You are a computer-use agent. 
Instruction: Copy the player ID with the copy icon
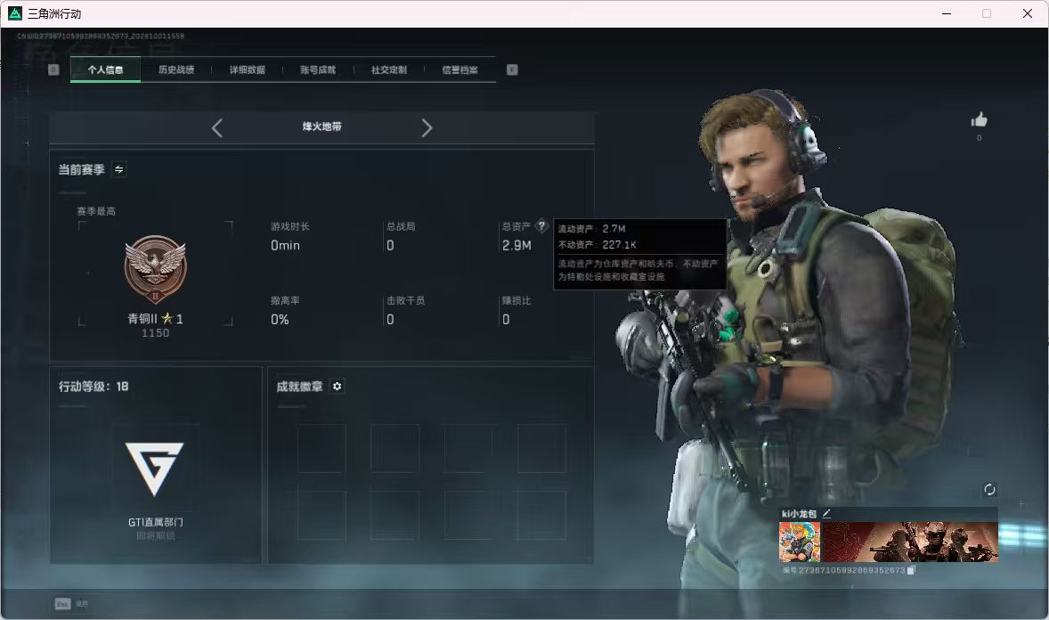coord(910,570)
